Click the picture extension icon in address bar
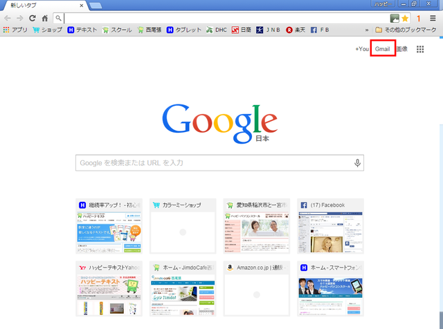 tap(395, 19)
